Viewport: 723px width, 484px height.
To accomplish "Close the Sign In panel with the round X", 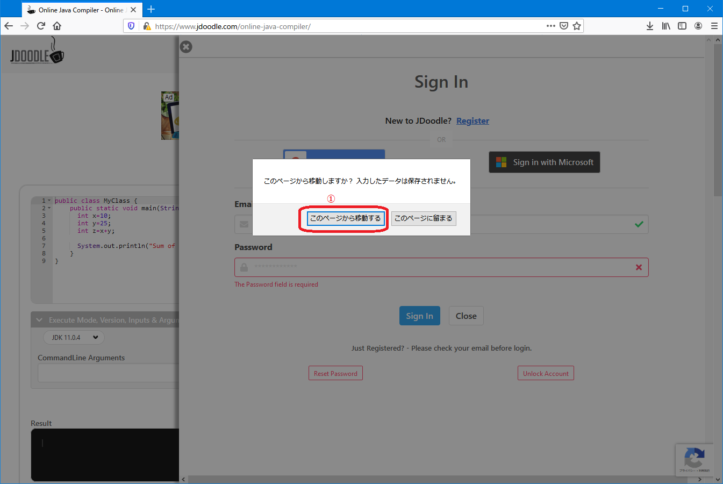I will 186,47.
